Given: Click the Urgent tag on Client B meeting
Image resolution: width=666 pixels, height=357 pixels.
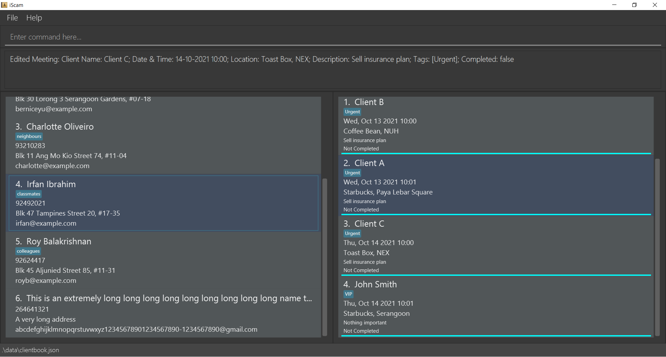Looking at the screenshot, I should click(352, 112).
